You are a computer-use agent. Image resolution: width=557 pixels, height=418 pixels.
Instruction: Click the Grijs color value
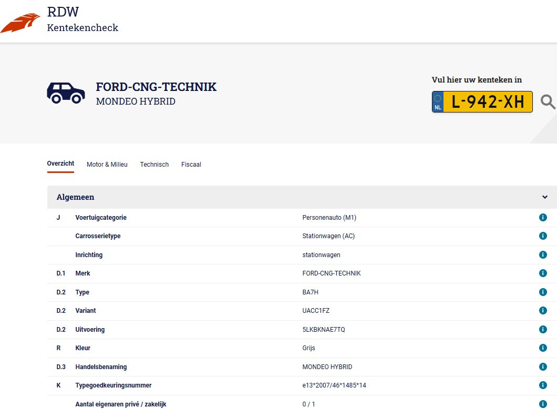pyautogui.click(x=308, y=348)
